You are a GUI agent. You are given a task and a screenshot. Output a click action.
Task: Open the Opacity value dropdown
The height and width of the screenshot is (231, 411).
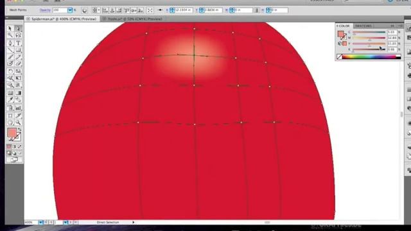tap(70, 10)
